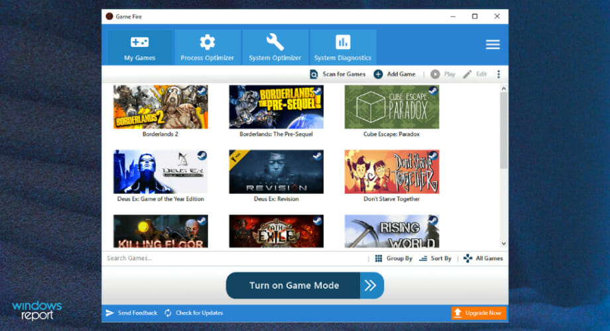
Task: Click the Add Game label
Action: click(x=401, y=74)
